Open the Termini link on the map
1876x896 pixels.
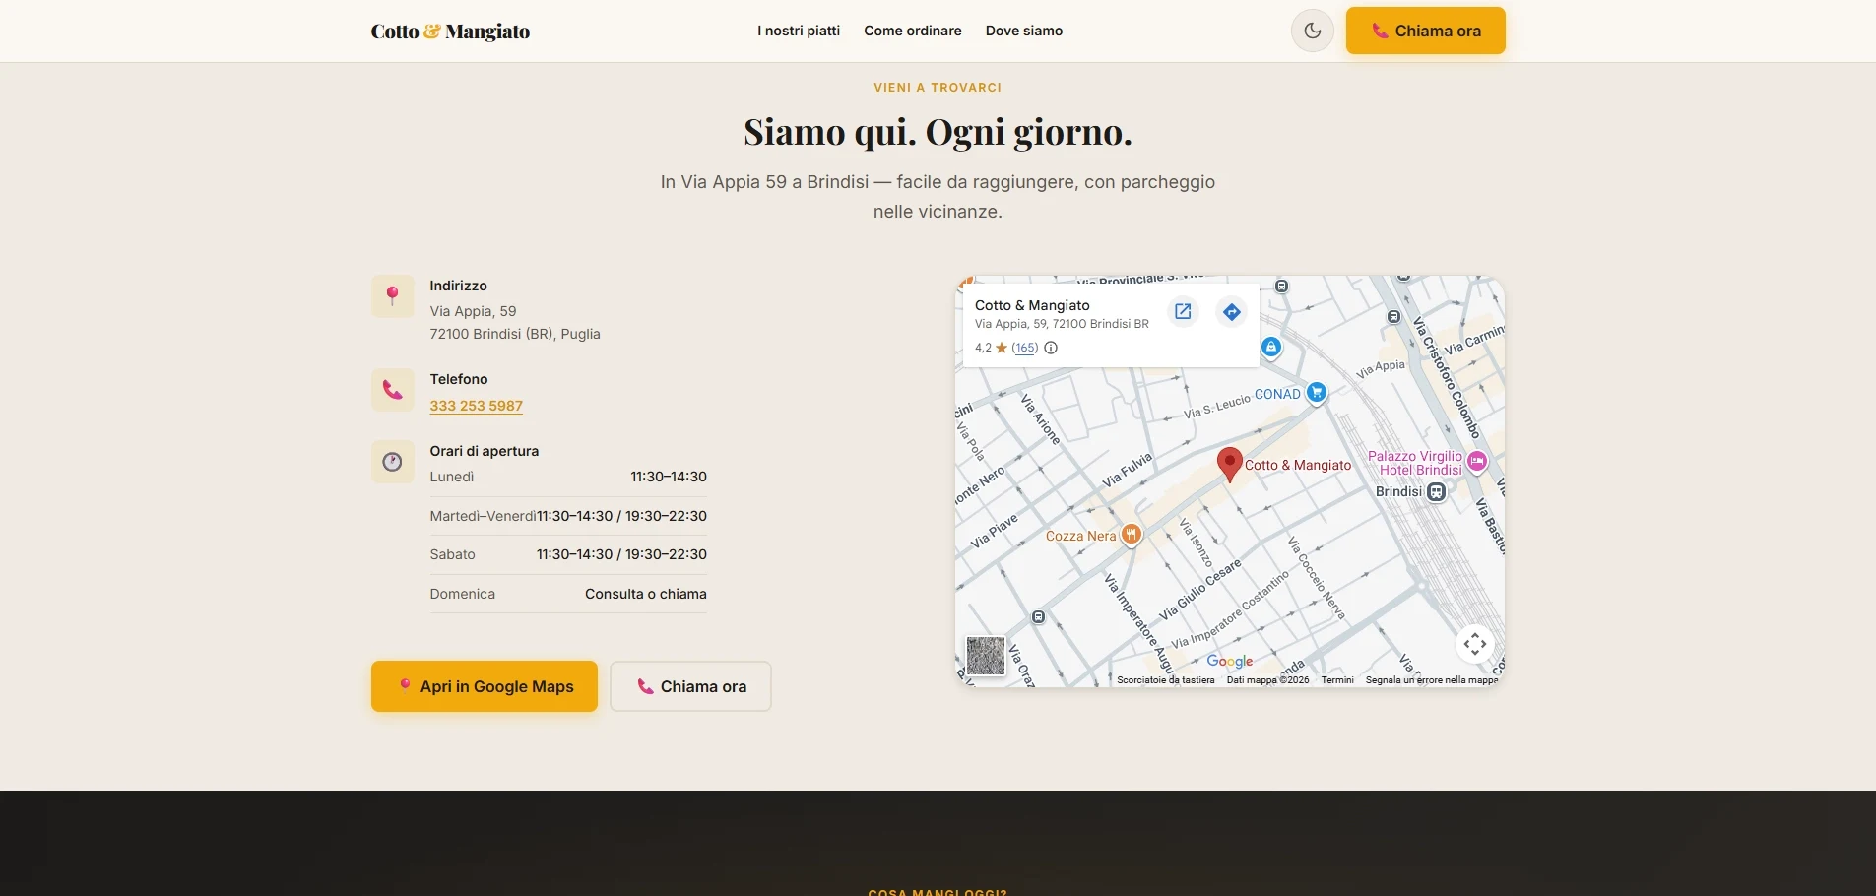click(x=1337, y=680)
